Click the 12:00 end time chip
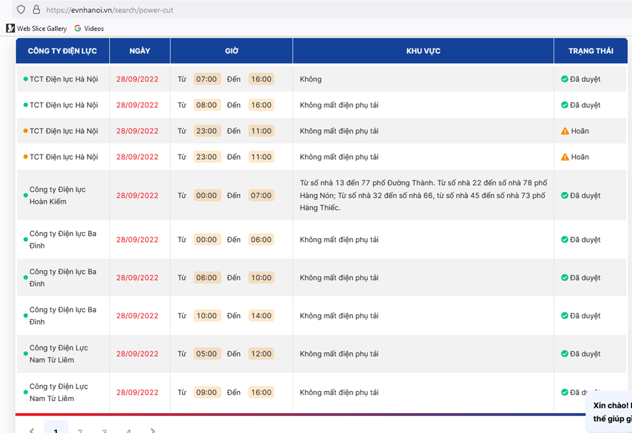Viewport: 632px width, 433px height. pyautogui.click(x=261, y=353)
